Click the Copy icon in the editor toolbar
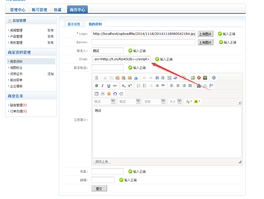The width and height of the screenshot is (264, 199). (111, 78)
